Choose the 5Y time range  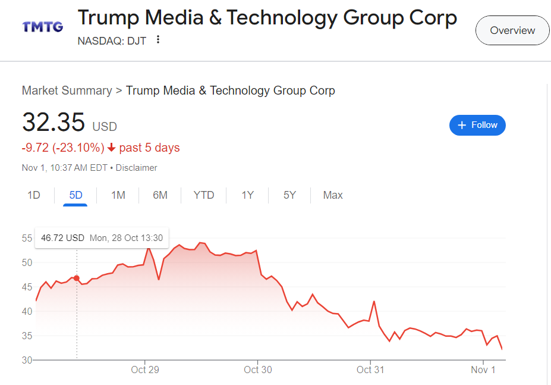[x=289, y=195]
